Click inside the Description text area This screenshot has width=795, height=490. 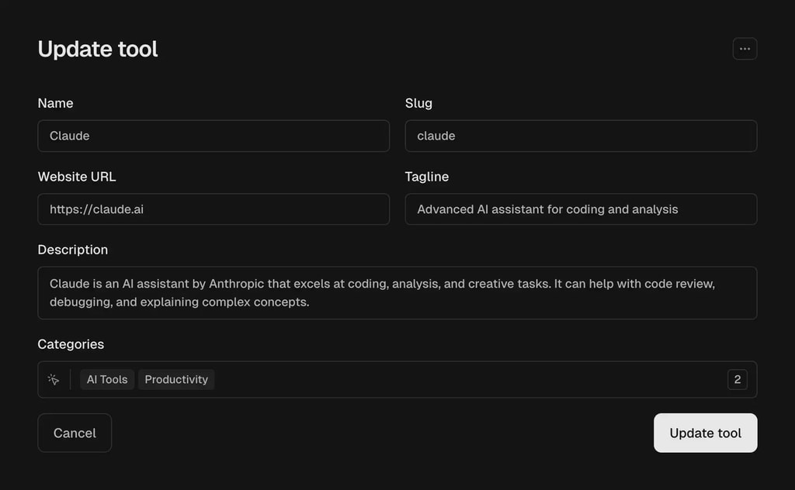coord(397,293)
